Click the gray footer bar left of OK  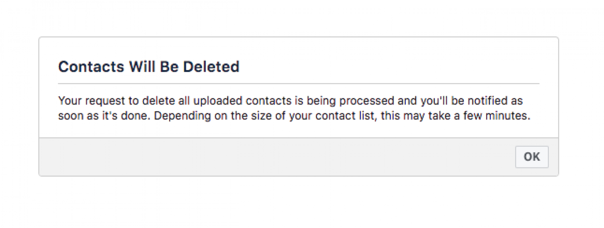pyautogui.click(x=274, y=157)
